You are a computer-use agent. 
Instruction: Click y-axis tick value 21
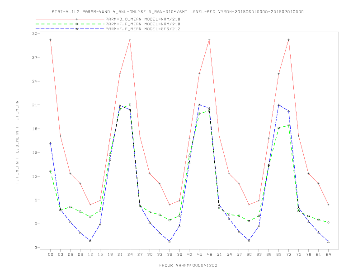coord(35,105)
